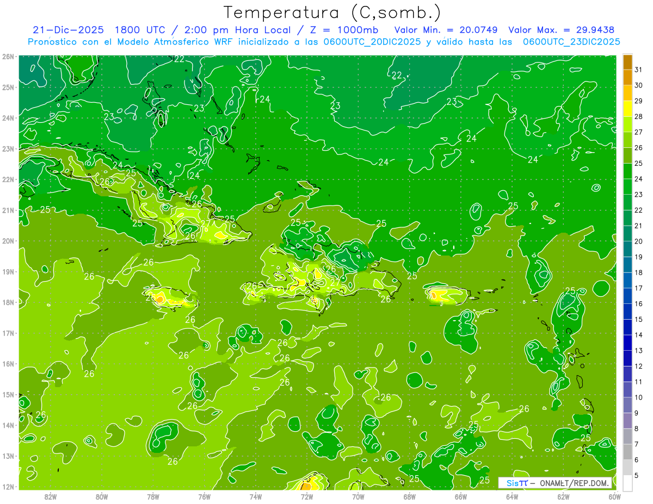
Task: Click the SisTT logo in the bottom-right box
Action: (517, 483)
